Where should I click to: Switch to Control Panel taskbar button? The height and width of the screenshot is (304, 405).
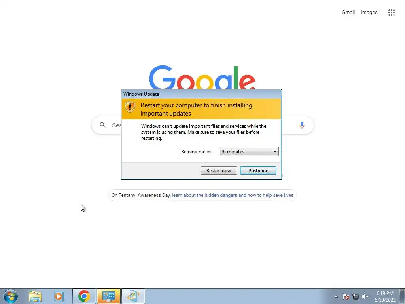pyautogui.click(x=109, y=296)
